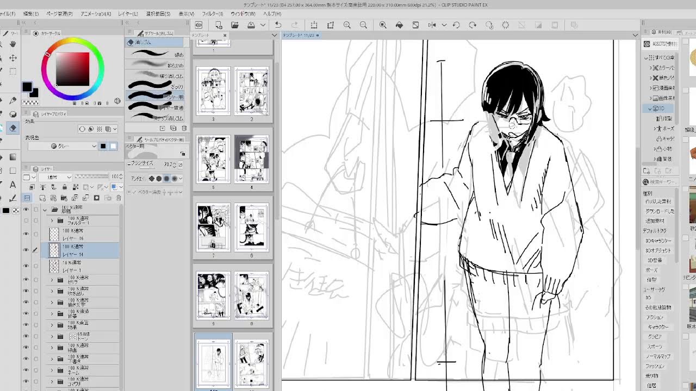Open page 4 thumbnail in page manager

pyautogui.click(x=252, y=159)
